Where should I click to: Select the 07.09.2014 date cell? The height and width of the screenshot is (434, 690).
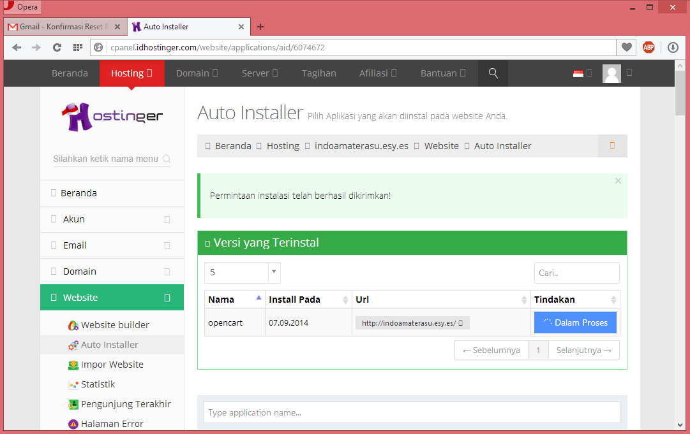[308, 323]
